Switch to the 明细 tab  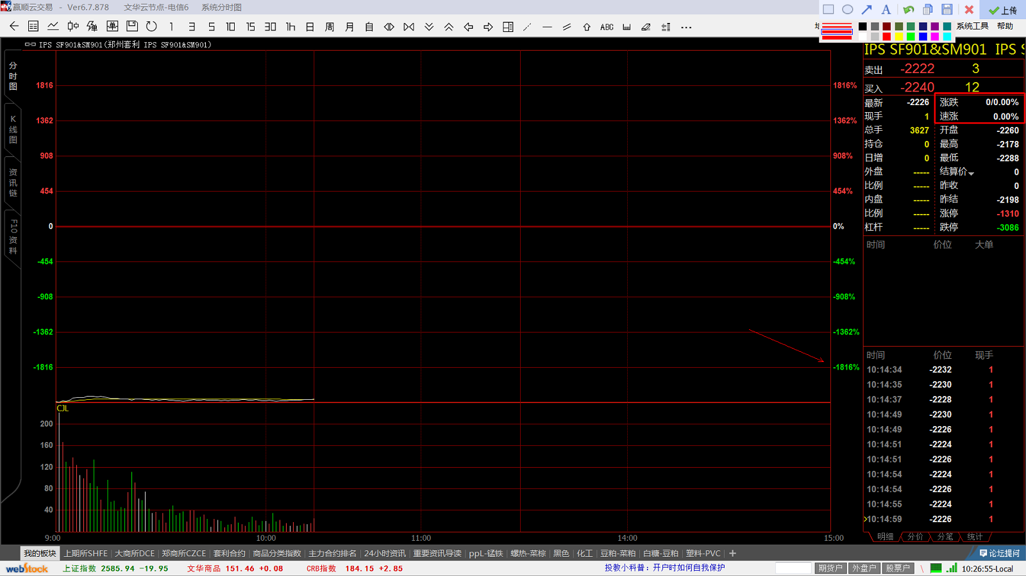[885, 537]
